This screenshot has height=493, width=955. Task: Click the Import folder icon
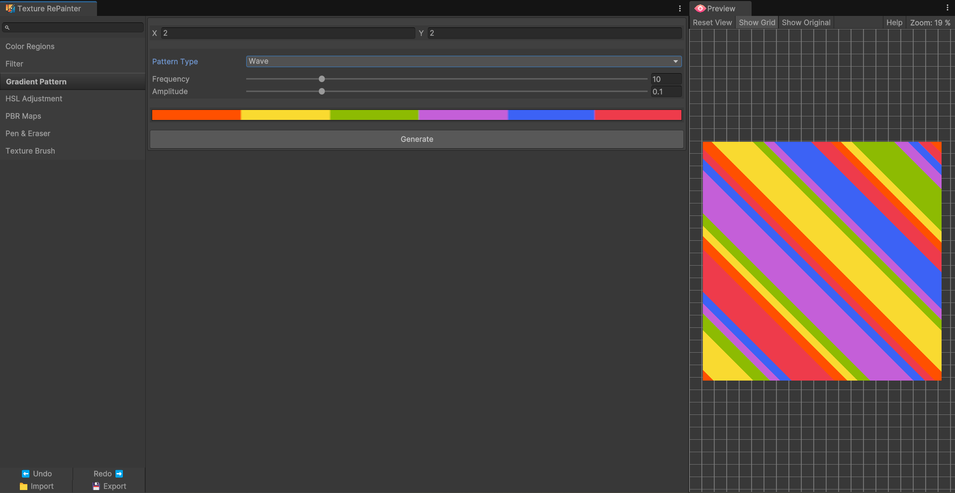point(23,487)
